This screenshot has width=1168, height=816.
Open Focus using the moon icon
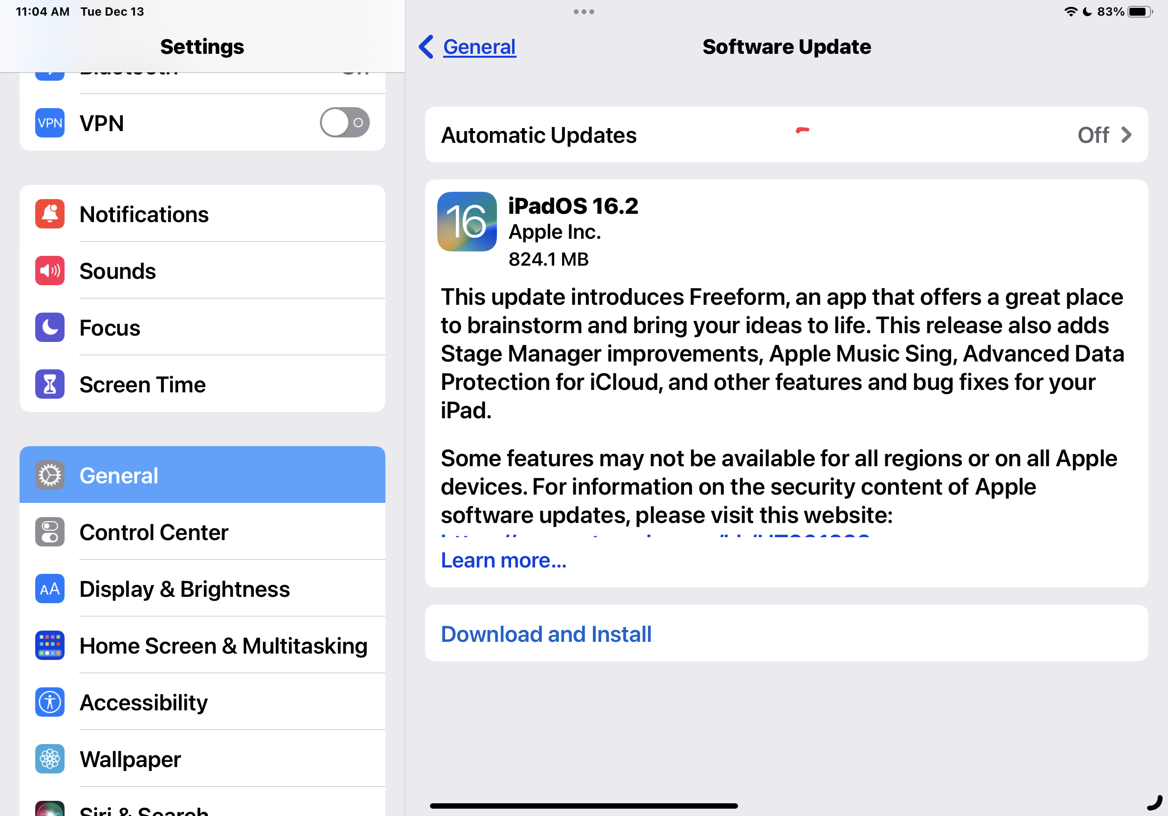coord(50,327)
